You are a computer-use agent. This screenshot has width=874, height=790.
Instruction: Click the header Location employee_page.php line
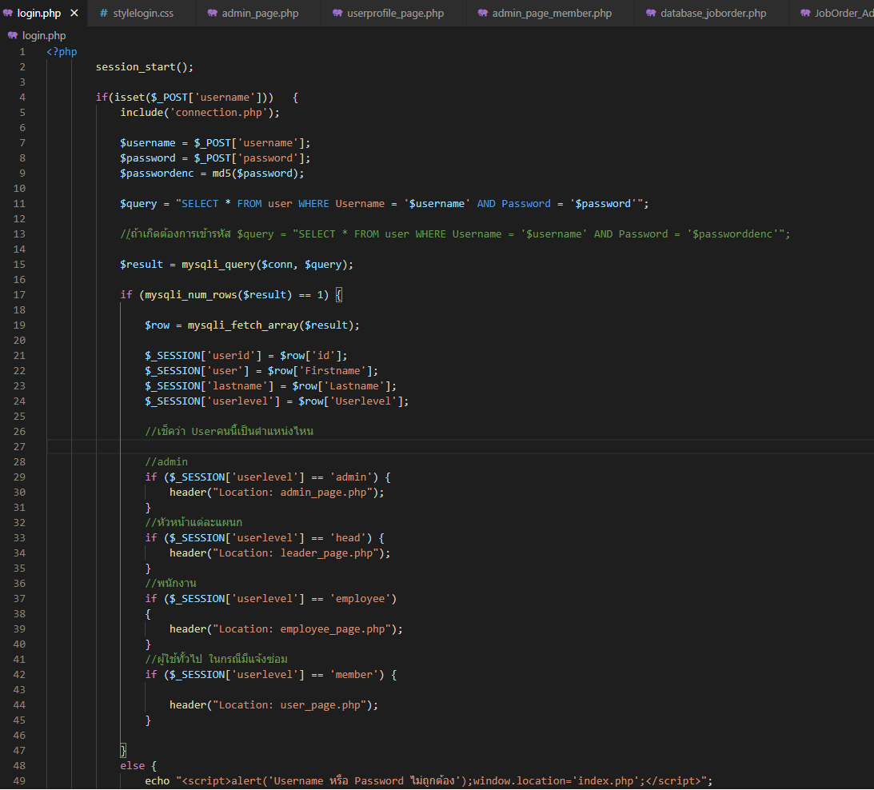point(286,629)
